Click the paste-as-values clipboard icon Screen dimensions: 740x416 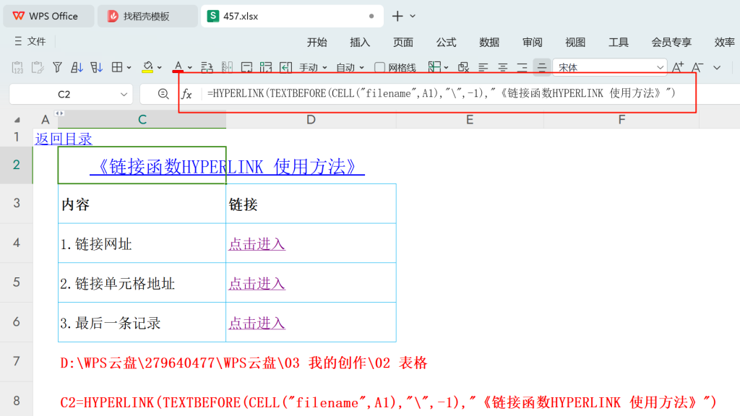pyautogui.click(x=17, y=67)
